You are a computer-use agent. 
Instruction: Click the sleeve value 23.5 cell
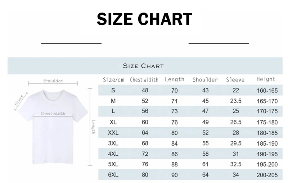click(235, 101)
